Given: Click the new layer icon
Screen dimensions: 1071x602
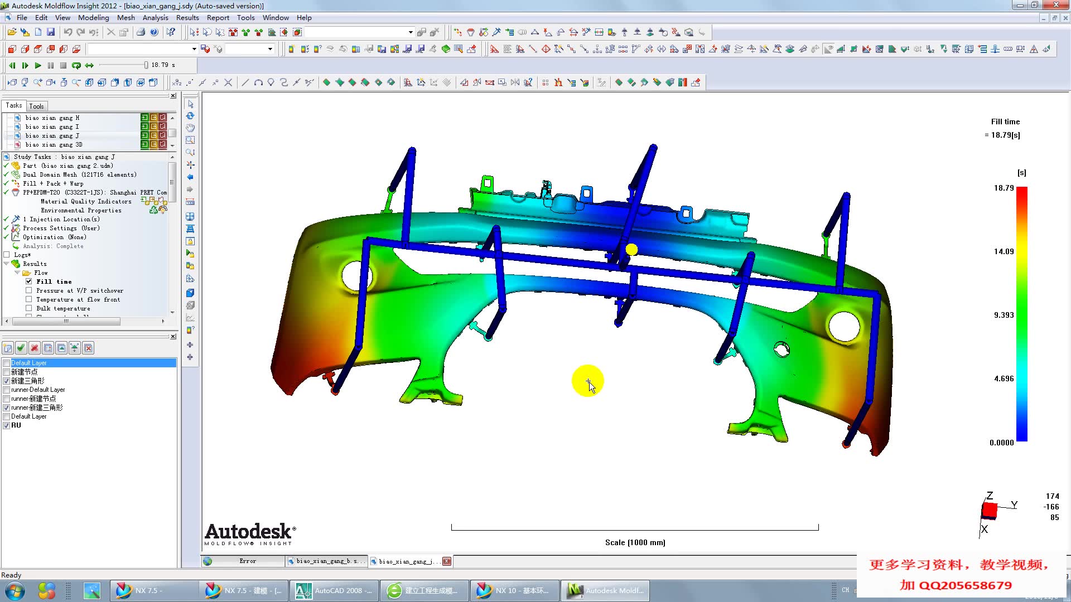Looking at the screenshot, I should coord(8,348).
